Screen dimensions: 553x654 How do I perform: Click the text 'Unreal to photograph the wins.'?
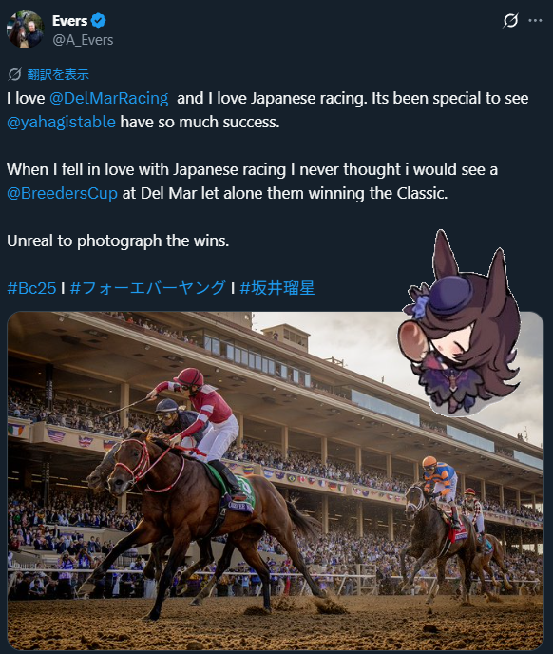pyautogui.click(x=118, y=241)
